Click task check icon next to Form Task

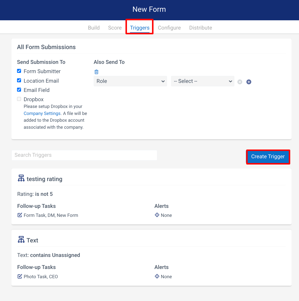pyautogui.click(x=20, y=215)
